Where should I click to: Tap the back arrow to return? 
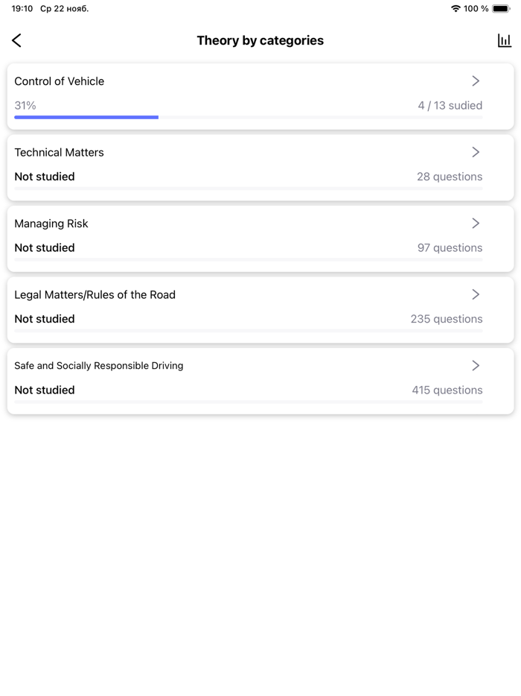[x=16, y=40]
